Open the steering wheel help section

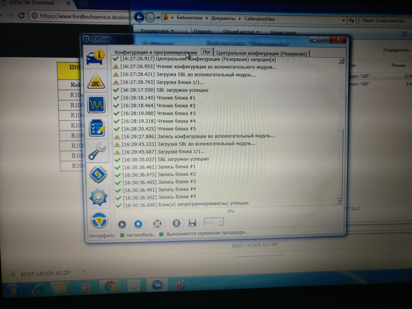point(99,220)
